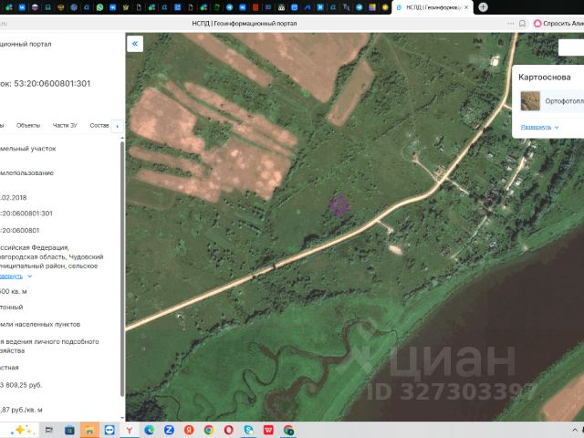Click the purple highlighted land parcel on map
Image resolution: width=584 pixels, height=438 pixels.
tap(339, 205)
